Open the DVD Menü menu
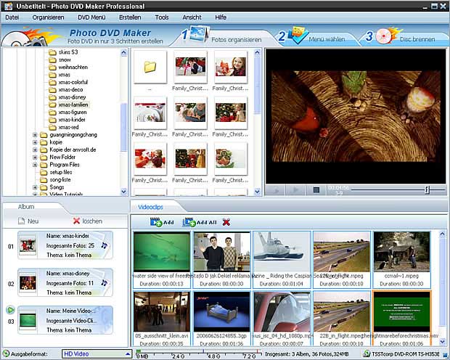Viewport: 450px width, 360px height. coord(91,17)
